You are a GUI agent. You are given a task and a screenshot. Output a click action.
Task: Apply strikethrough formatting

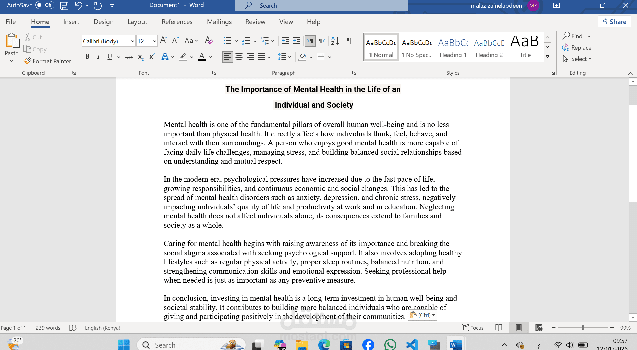128,57
